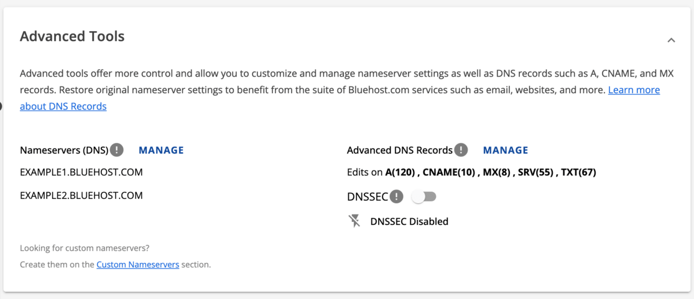694x299 pixels.
Task: Select the EXAMPLE2.BLUEHOST.COM nameserver text
Action: click(x=81, y=196)
